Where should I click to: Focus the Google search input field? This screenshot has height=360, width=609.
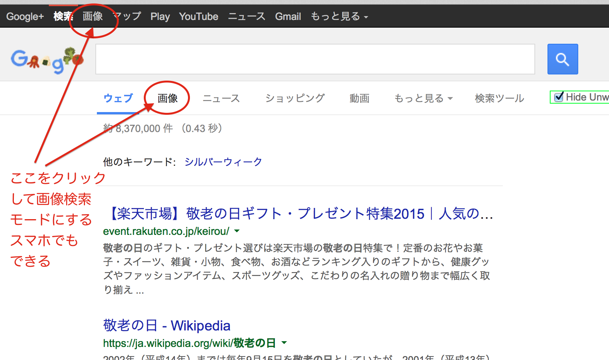tap(315, 59)
